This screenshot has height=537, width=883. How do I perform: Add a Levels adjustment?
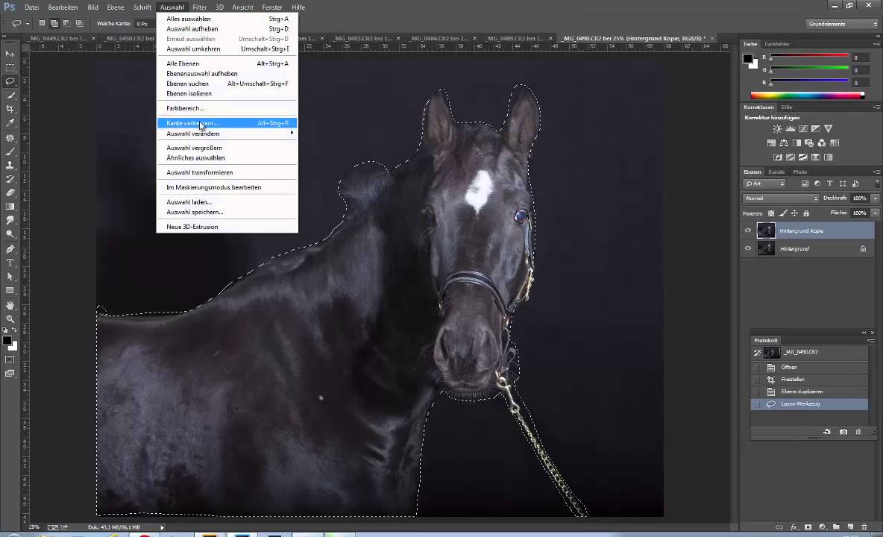pyautogui.click(x=791, y=129)
